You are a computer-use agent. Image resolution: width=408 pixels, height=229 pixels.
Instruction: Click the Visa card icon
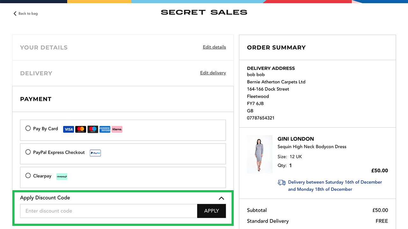[x=69, y=129]
